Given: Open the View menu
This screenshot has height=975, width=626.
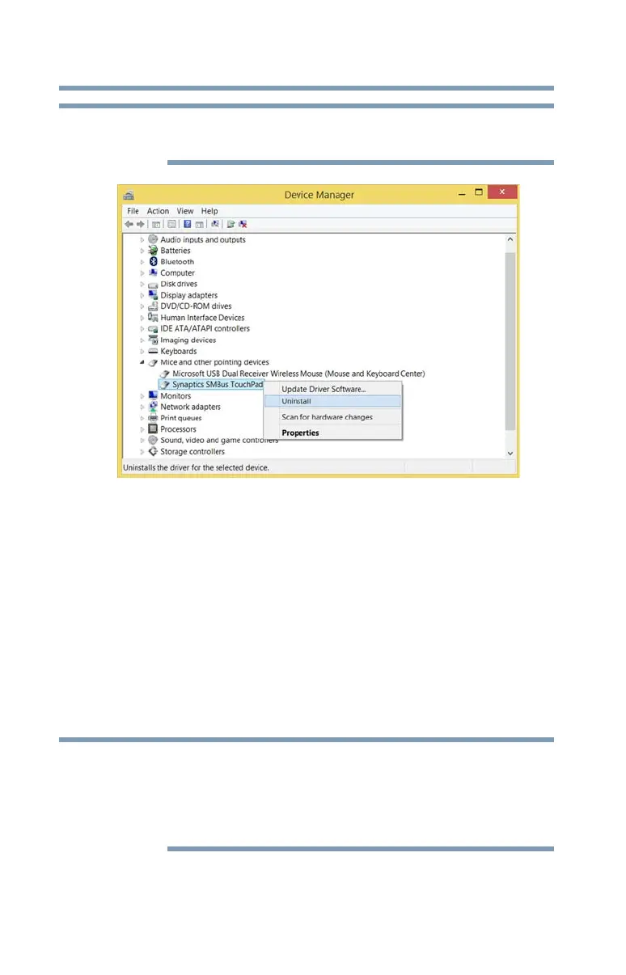Looking at the screenshot, I should pos(185,211).
